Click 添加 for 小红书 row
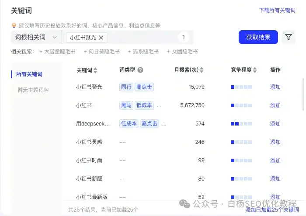This screenshot has width=306, height=216. (x=275, y=105)
